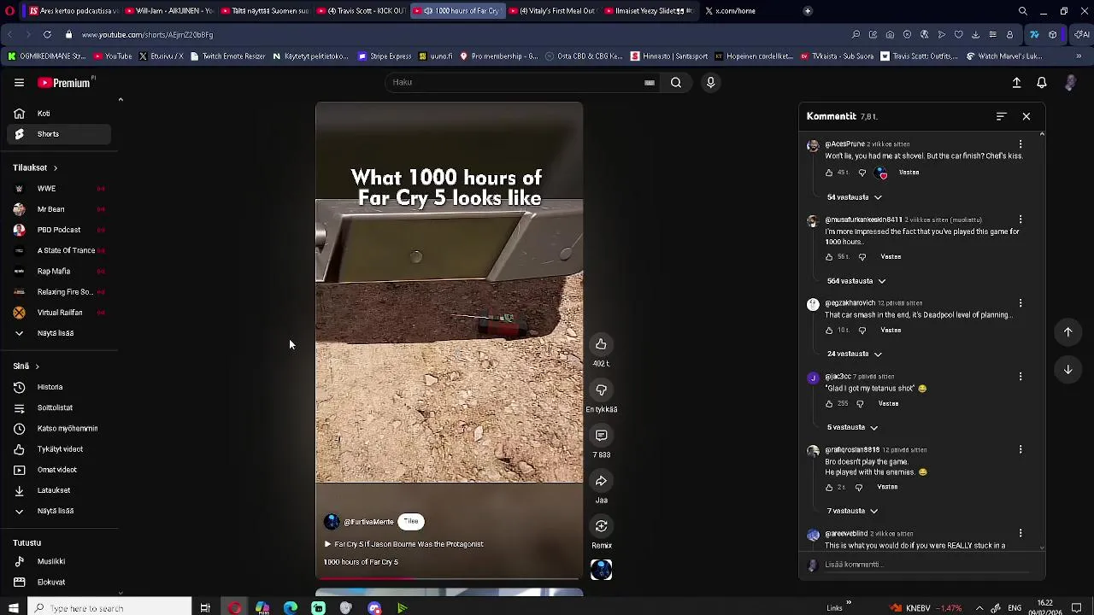Open Katso myöhemmin in the sidebar
Viewport: 1094px width, 615px height.
(x=58, y=429)
